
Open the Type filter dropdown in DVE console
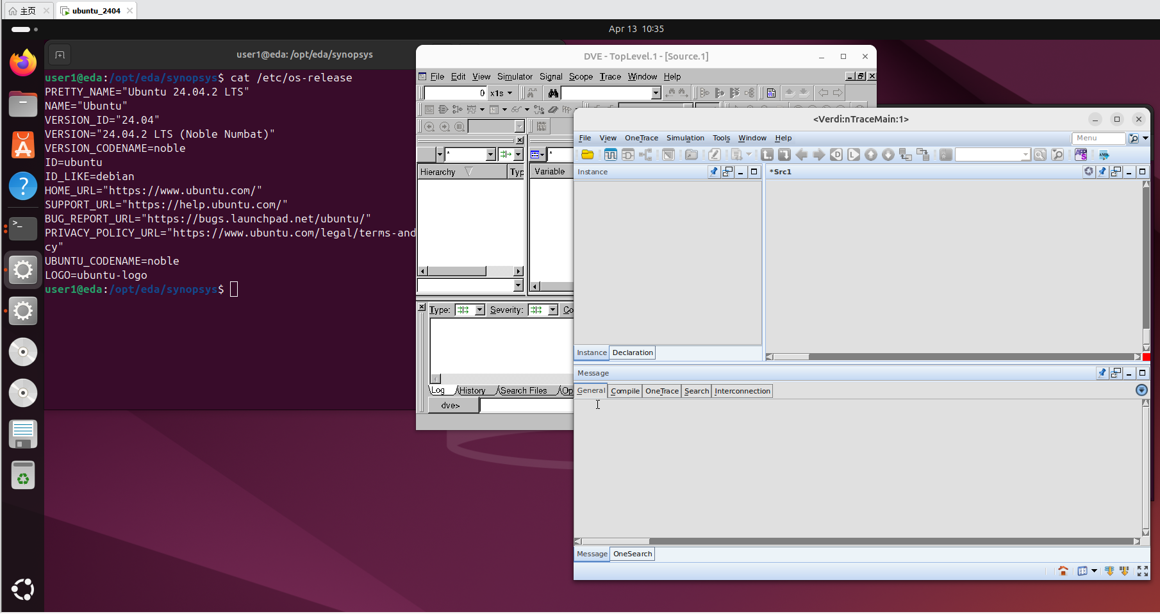click(479, 310)
